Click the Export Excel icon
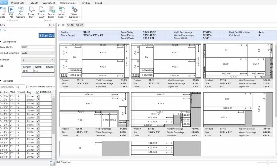Viewport: 277px width, 166px height. pyautogui.click(x=52, y=9)
